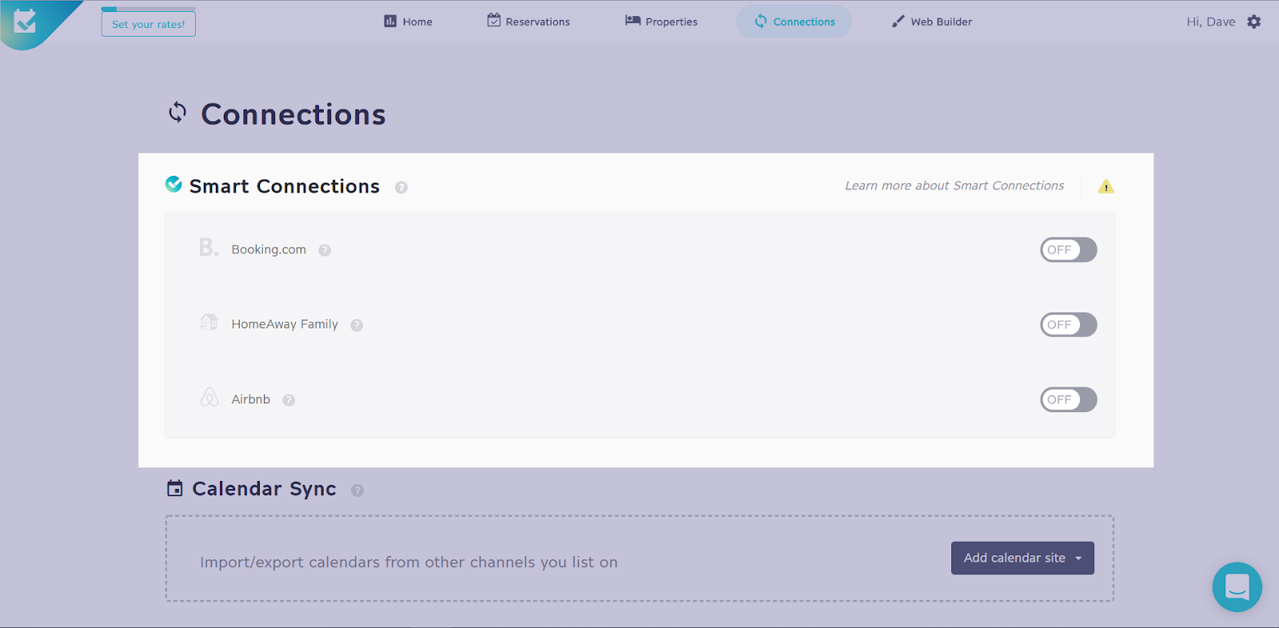
Task: Open the Web Builder tab
Action: tap(932, 22)
